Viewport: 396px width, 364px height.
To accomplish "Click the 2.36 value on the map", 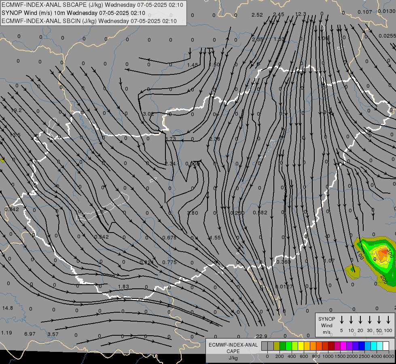I will click(215, 139).
